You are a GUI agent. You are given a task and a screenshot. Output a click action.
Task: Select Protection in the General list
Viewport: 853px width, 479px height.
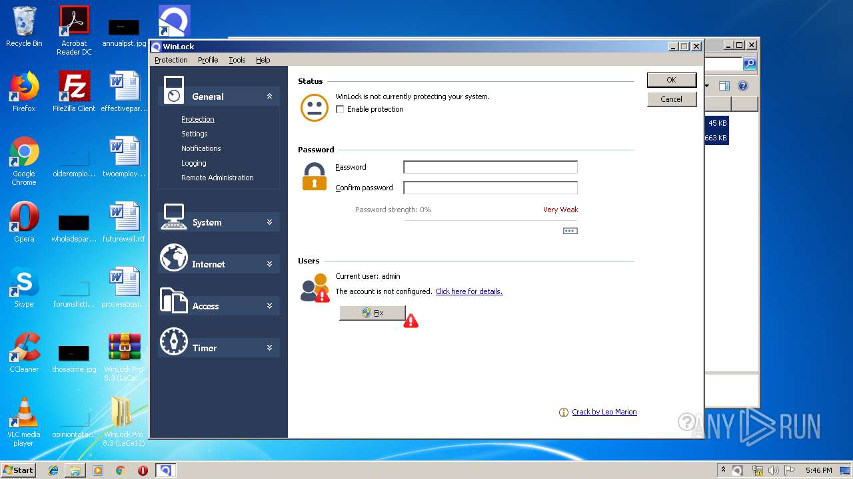pyautogui.click(x=198, y=119)
